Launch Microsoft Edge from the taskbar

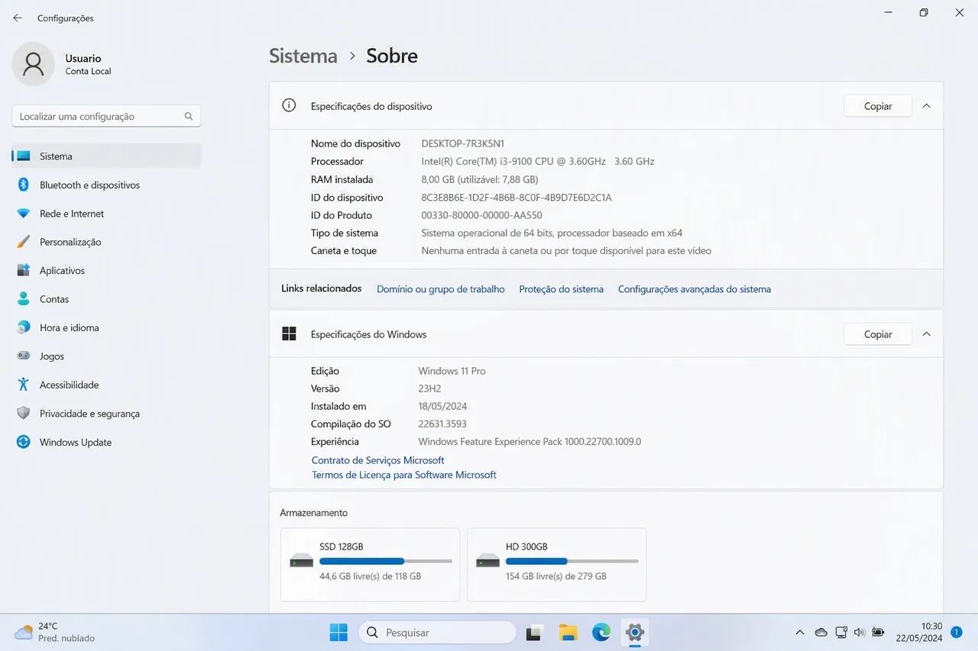pos(601,632)
